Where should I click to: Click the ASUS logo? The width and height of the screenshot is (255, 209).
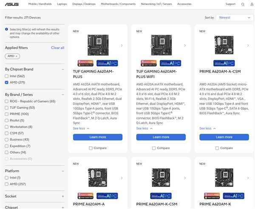(x=13, y=4)
